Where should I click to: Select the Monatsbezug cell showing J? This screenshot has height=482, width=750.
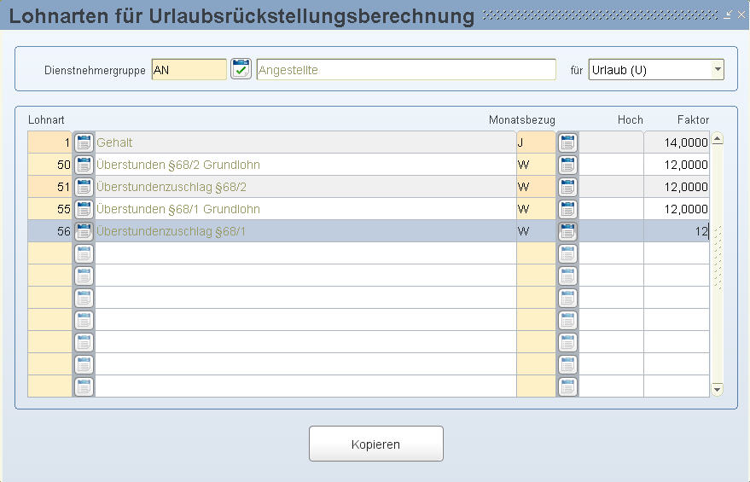tap(535, 142)
